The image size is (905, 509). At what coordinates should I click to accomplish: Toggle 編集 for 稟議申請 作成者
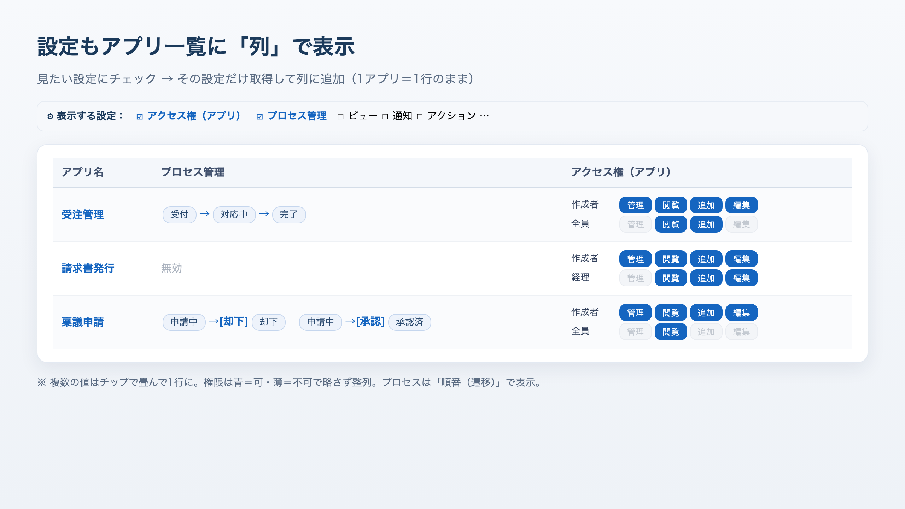coord(741,312)
